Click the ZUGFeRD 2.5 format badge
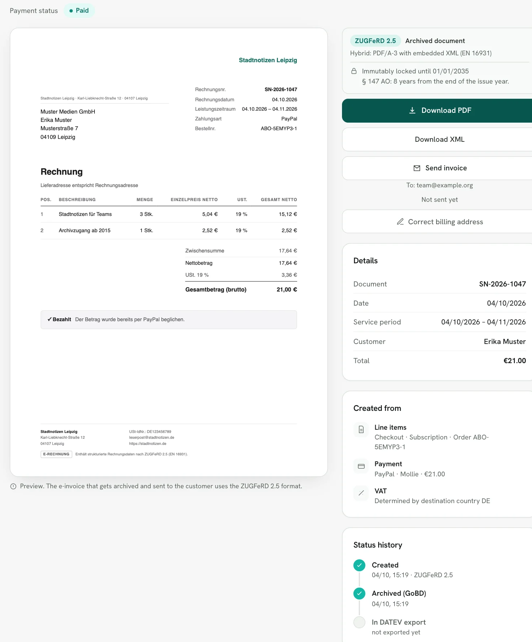 [x=375, y=41]
